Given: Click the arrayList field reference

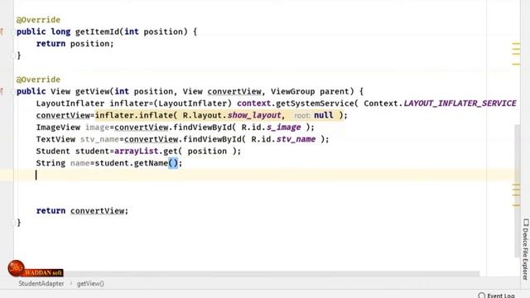Looking at the screenshot, I should (136, 151).
